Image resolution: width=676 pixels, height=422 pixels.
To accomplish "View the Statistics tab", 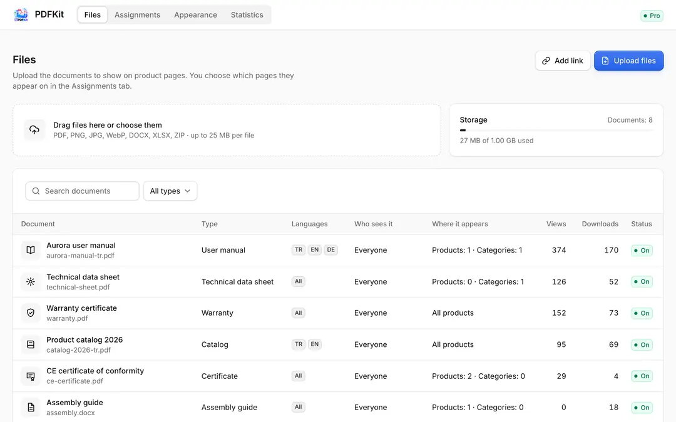I will point(247,14).
